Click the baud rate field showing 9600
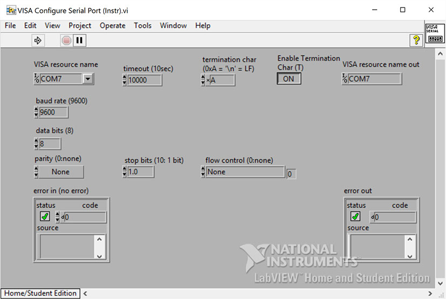The image size is (446, 299). [53, 113]
